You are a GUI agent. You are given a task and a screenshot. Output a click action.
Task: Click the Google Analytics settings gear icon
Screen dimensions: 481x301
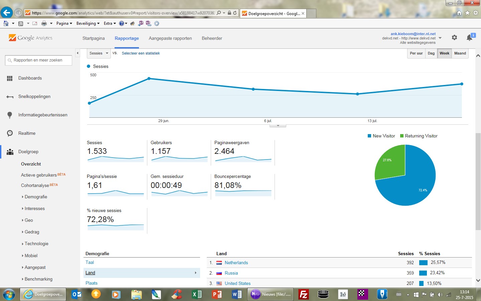point(454,37)
